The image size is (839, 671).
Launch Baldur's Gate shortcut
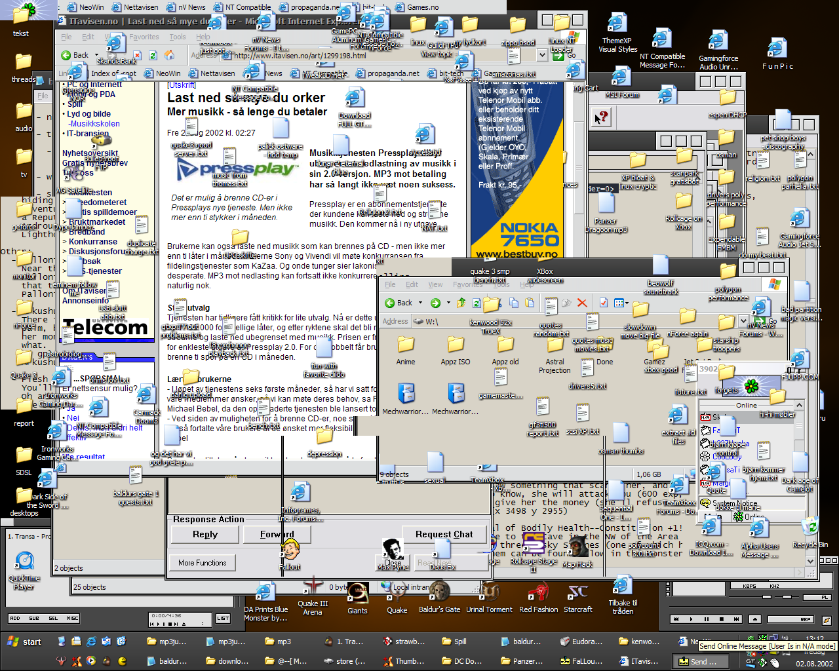(439, 598)
